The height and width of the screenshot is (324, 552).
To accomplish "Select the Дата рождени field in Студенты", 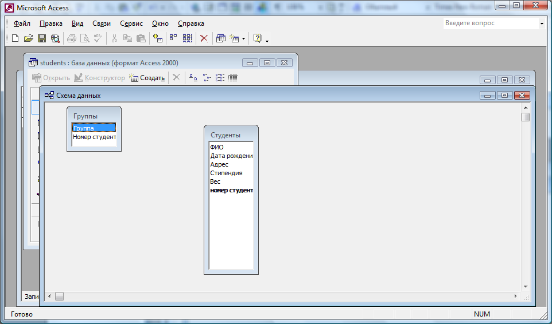I will (231, 156).
